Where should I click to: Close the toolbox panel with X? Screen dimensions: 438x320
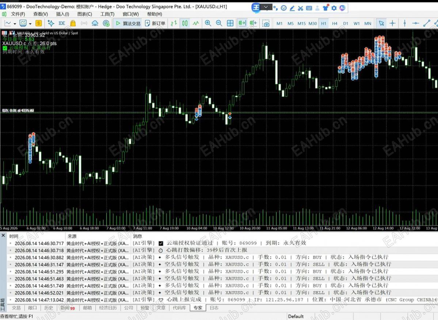[x=3, y=235]
